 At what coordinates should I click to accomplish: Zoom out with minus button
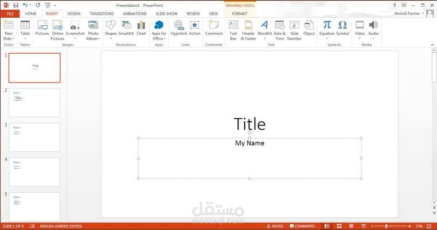click(372, 226)
